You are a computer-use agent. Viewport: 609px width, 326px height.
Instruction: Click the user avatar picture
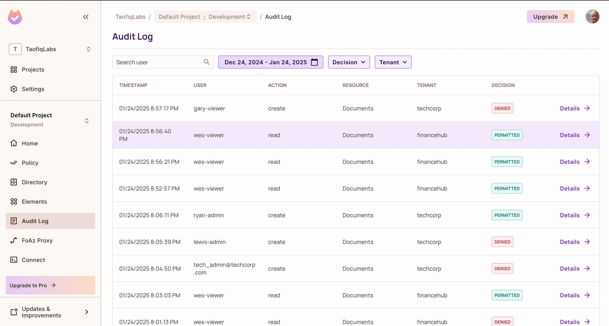click(x=592, y=17)
